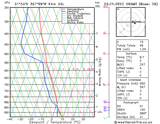Click the wind barb at 400 hPa
Viewport: 160px width, 124px height.
pyautogui.click(x=105, y=33)
